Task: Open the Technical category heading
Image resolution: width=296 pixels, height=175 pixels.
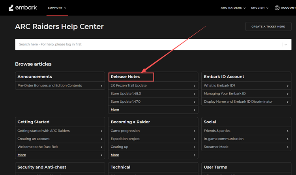Action: [120, 167]
